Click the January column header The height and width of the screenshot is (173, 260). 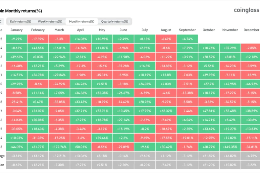16,30
